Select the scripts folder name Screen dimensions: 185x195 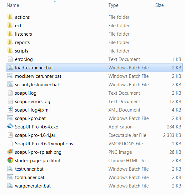[22, 51]
